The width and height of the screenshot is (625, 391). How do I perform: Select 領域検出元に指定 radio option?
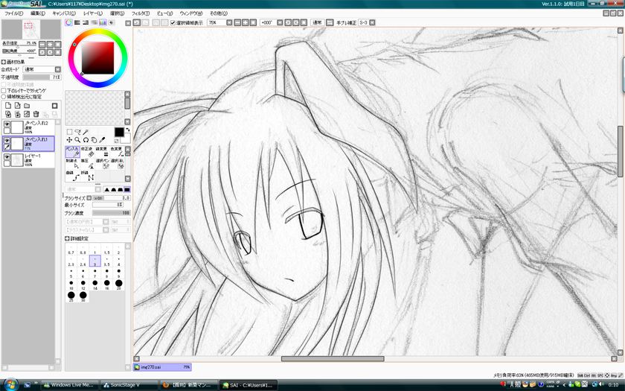(x=4, y=97)
